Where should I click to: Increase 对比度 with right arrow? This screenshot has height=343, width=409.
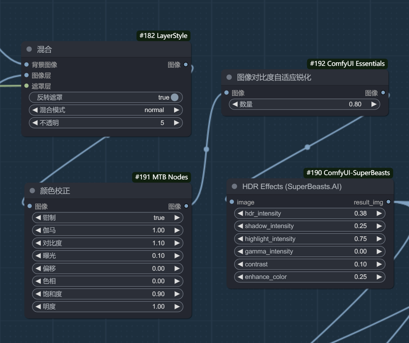pos(177,243)
